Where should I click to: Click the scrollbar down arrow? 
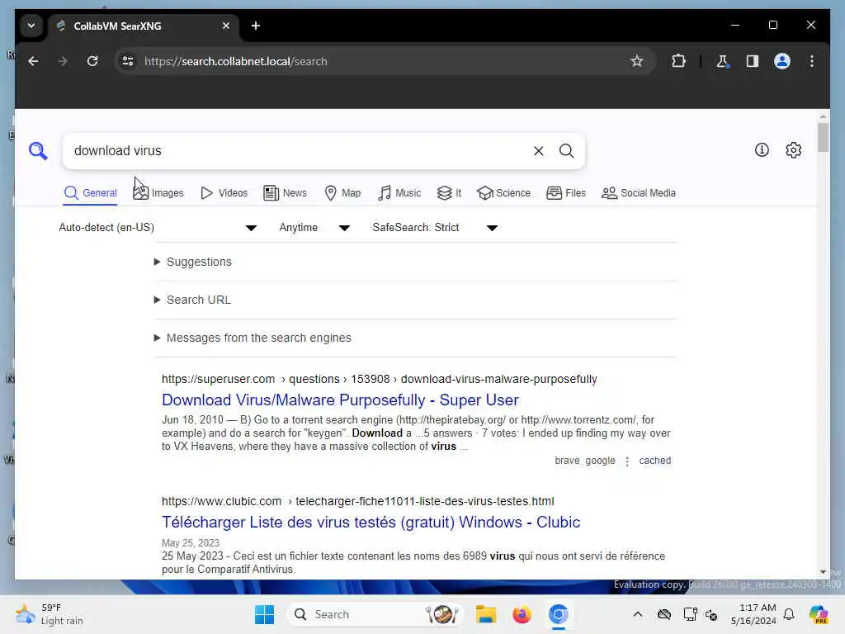(823, 572)
